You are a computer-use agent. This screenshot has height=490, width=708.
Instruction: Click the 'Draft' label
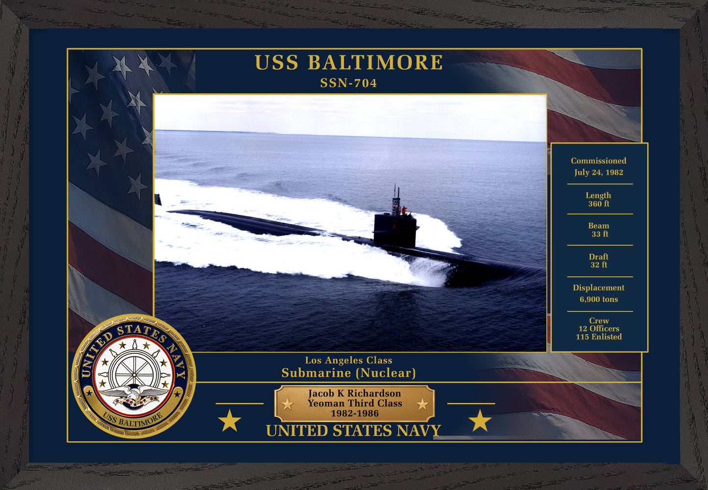pos(599,257)
